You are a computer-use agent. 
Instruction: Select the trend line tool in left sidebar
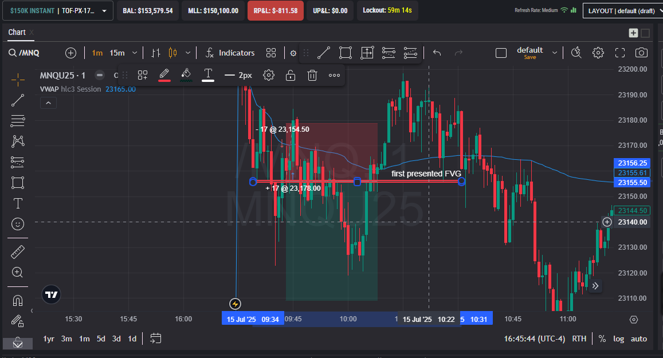[x=18, y=100]
